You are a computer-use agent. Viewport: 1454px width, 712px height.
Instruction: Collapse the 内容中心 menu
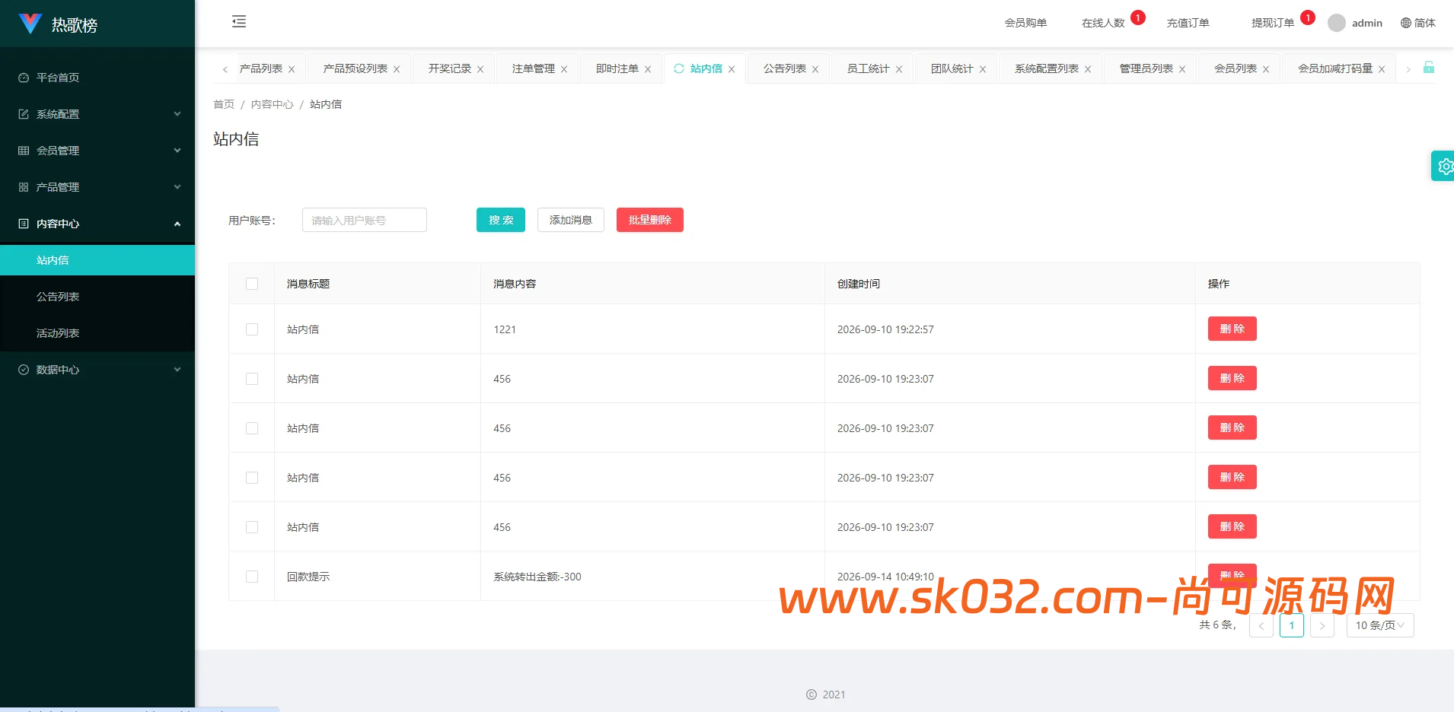point(97,224)
